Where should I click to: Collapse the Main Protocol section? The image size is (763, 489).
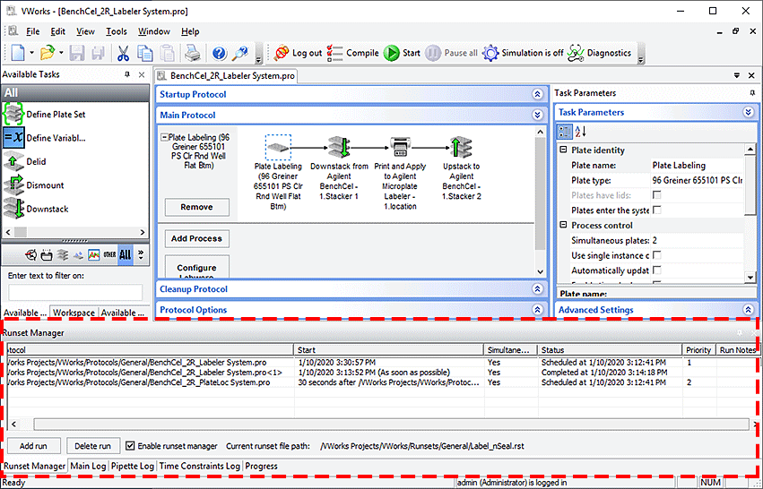537,116
